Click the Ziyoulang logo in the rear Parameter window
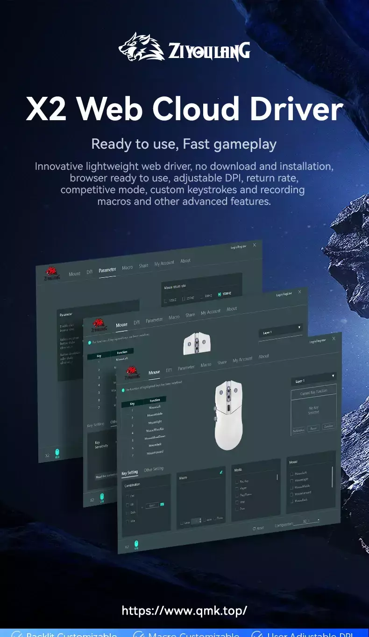This screenshot has height=637, width=369. pyautogui.click(x=52, y=273)
